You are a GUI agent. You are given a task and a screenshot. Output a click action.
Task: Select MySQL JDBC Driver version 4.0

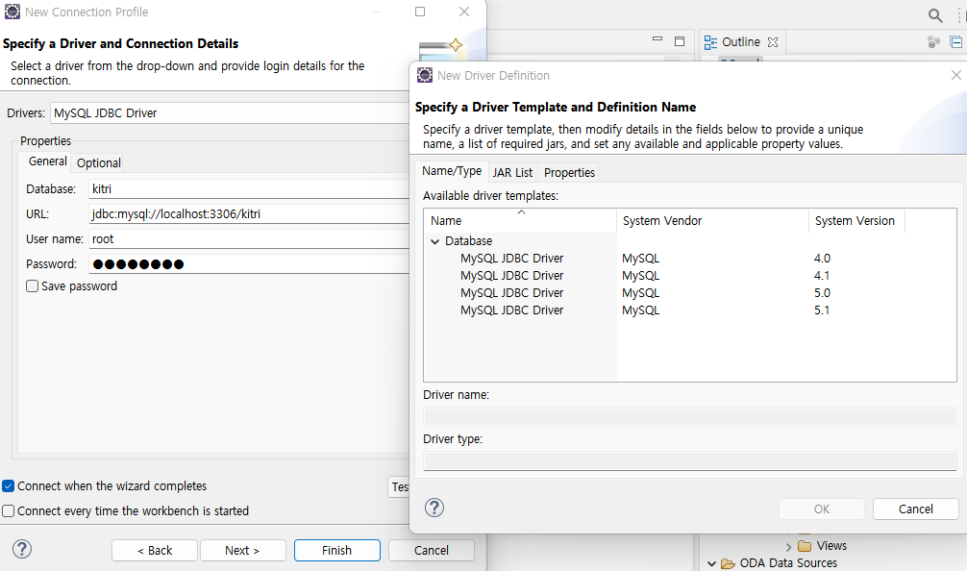pyautogui.click(x=512, y=259)
